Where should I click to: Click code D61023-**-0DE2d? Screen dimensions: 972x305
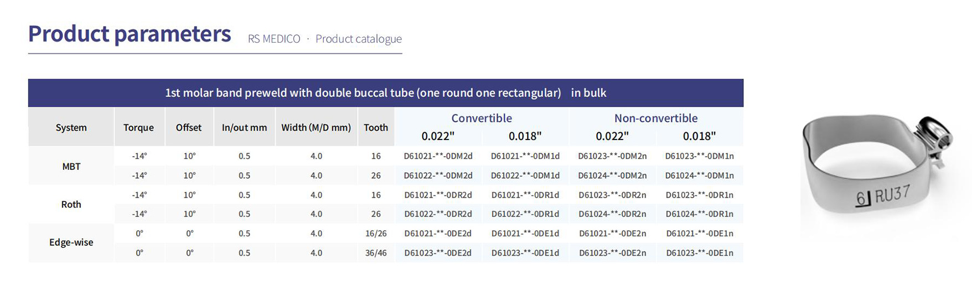click(438, 253)
